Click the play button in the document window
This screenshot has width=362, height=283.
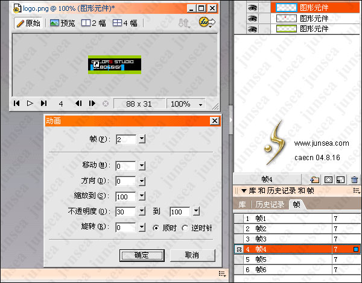(30, 104)
